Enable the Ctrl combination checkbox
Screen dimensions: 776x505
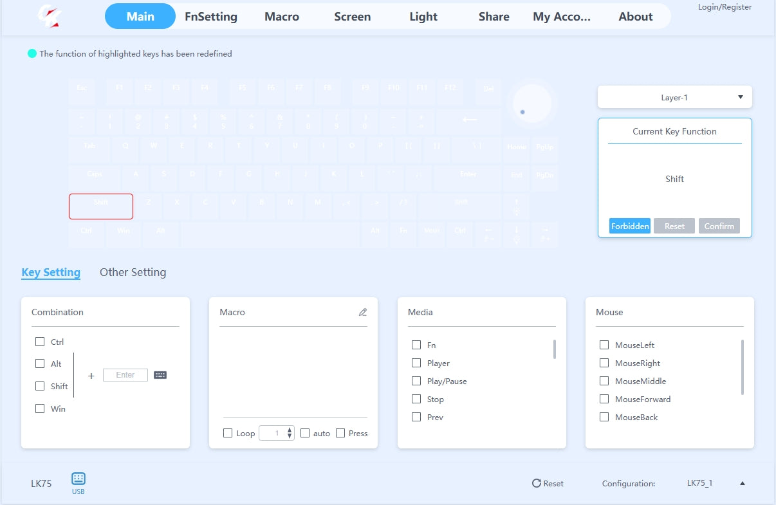[40, 342]
